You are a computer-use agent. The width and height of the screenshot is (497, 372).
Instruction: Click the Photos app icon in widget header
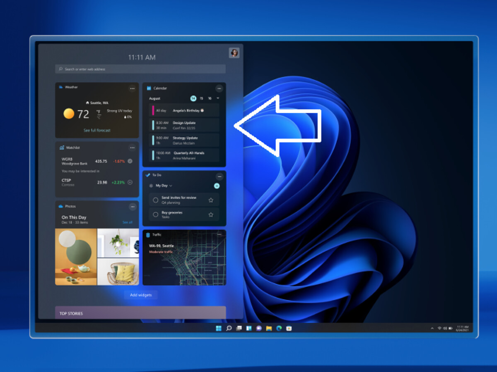point(61,206)
